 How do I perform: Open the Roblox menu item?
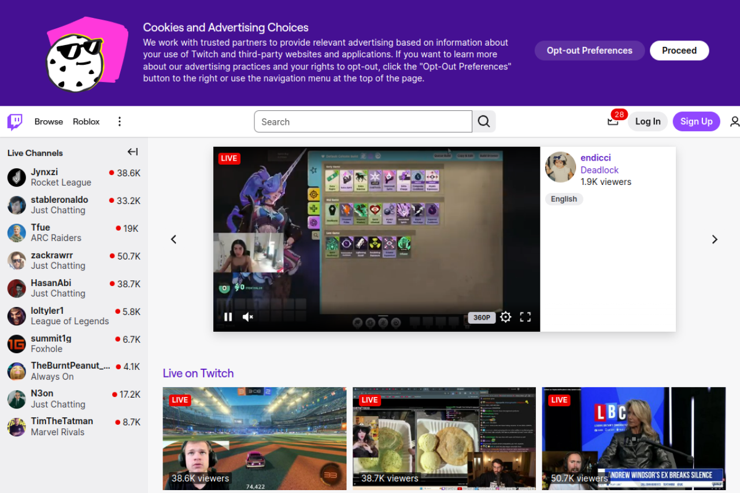point(86,121)
